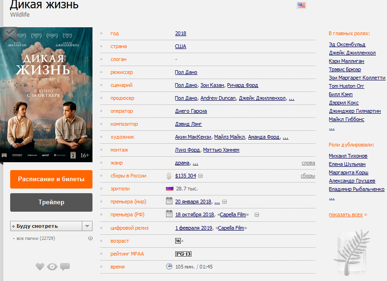
Task: Click the PG-13 MPAA rating badge
Action: (x=183, y=254)
